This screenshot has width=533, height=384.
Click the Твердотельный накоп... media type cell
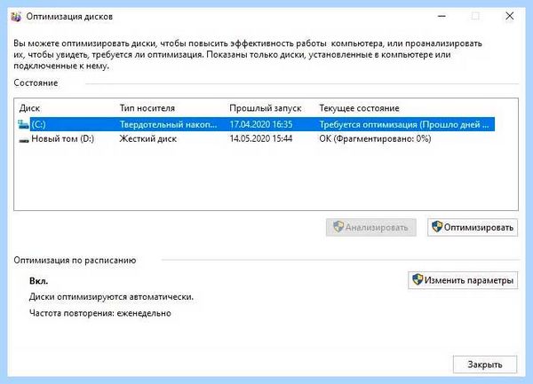pos(168,124)
